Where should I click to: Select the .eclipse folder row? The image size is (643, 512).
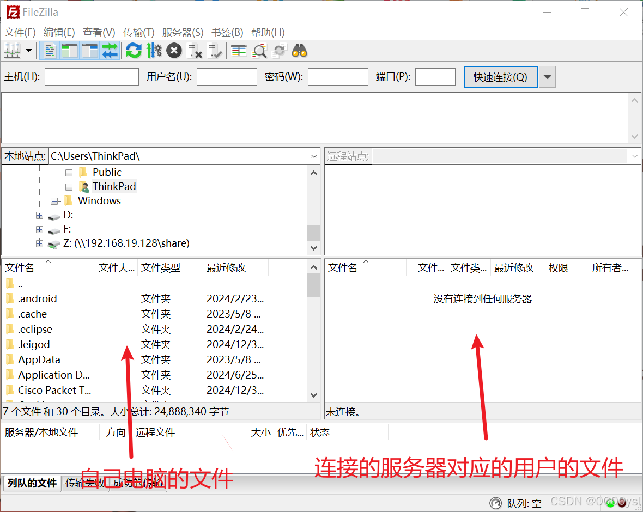155,329
